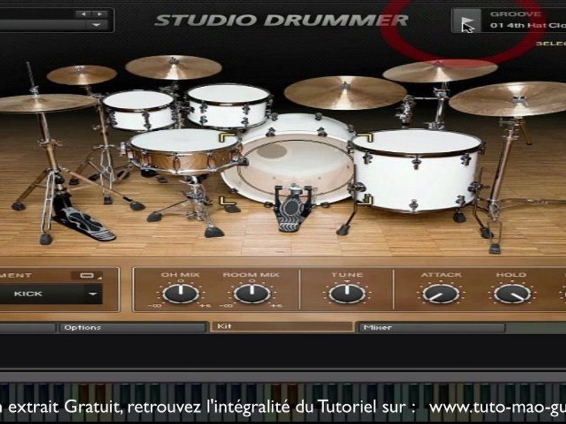Play the selected groove with the play button
This screenshot has width=566, height=424.
tap(466, 21)
